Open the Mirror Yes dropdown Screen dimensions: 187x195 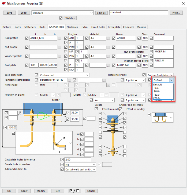[x=104, y=100]
